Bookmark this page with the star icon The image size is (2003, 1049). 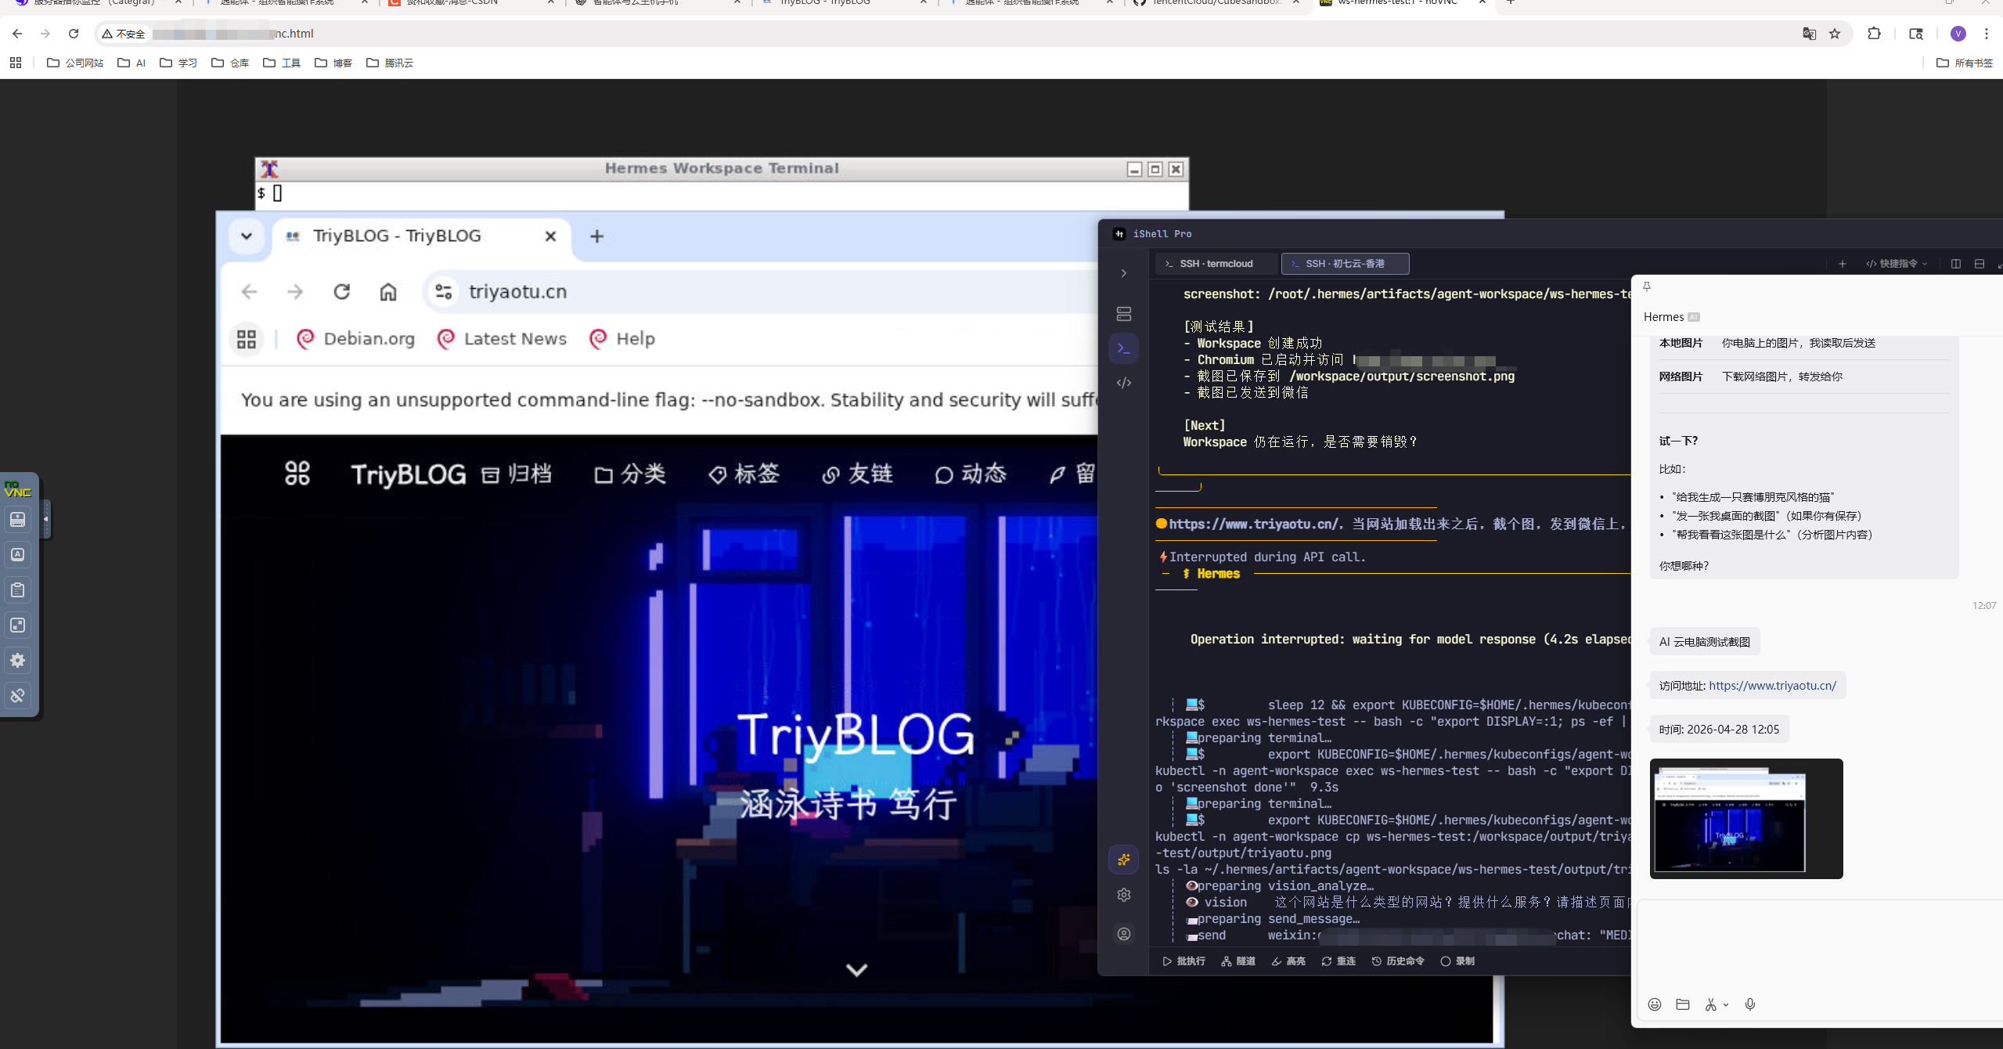1835,34
